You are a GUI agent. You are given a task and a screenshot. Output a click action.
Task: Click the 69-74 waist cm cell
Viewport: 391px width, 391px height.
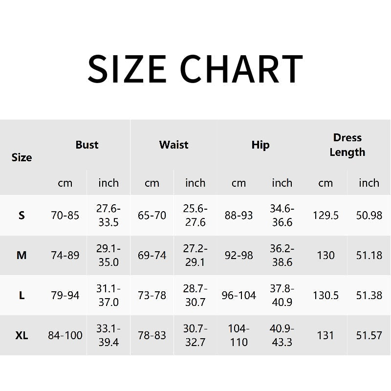(x=152, y=255)
